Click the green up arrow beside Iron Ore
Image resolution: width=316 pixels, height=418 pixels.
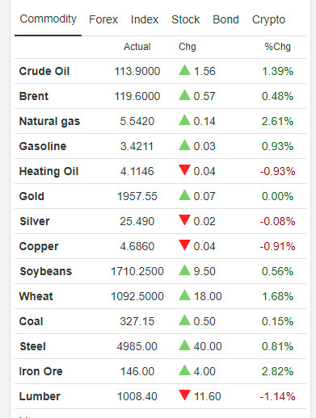(184, 370)
